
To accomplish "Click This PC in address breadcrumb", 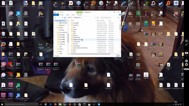I will (x=70, y=18).
